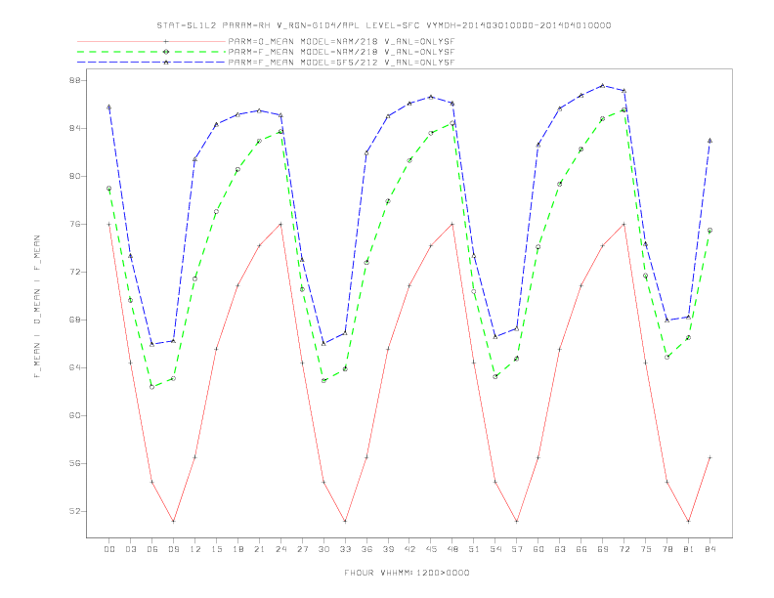The width and height of the screenshot is (774, 598).
Task: Click y-axis tick label 56
Action: click(74, 463)
